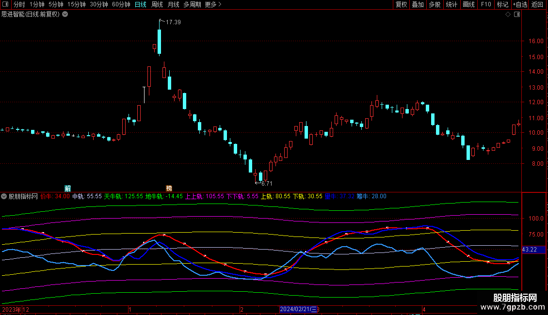Open the 统计 statistics tool

click(451, 5)
